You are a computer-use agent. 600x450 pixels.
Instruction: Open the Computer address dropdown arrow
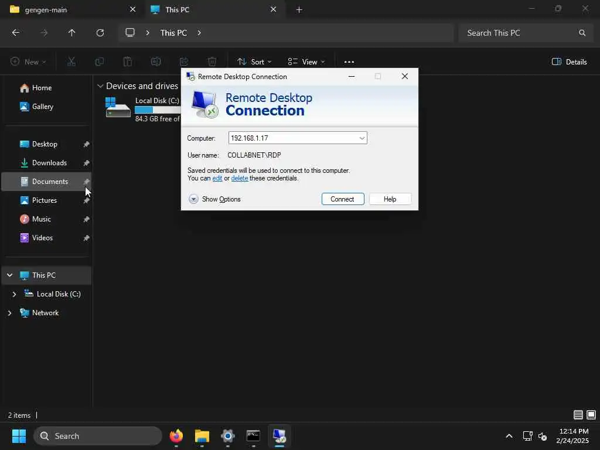tap(362, 138)
